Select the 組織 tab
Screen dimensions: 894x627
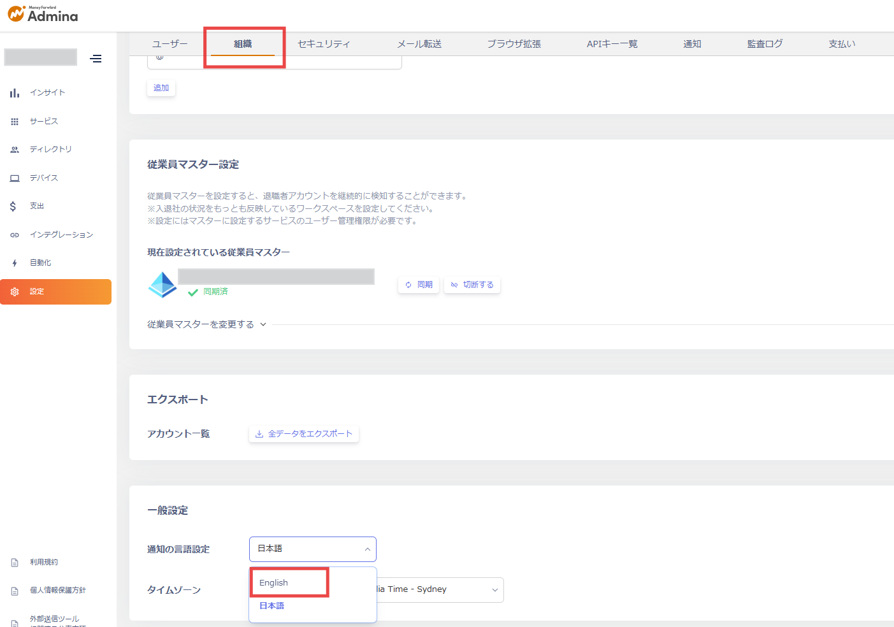pos(243,44)
